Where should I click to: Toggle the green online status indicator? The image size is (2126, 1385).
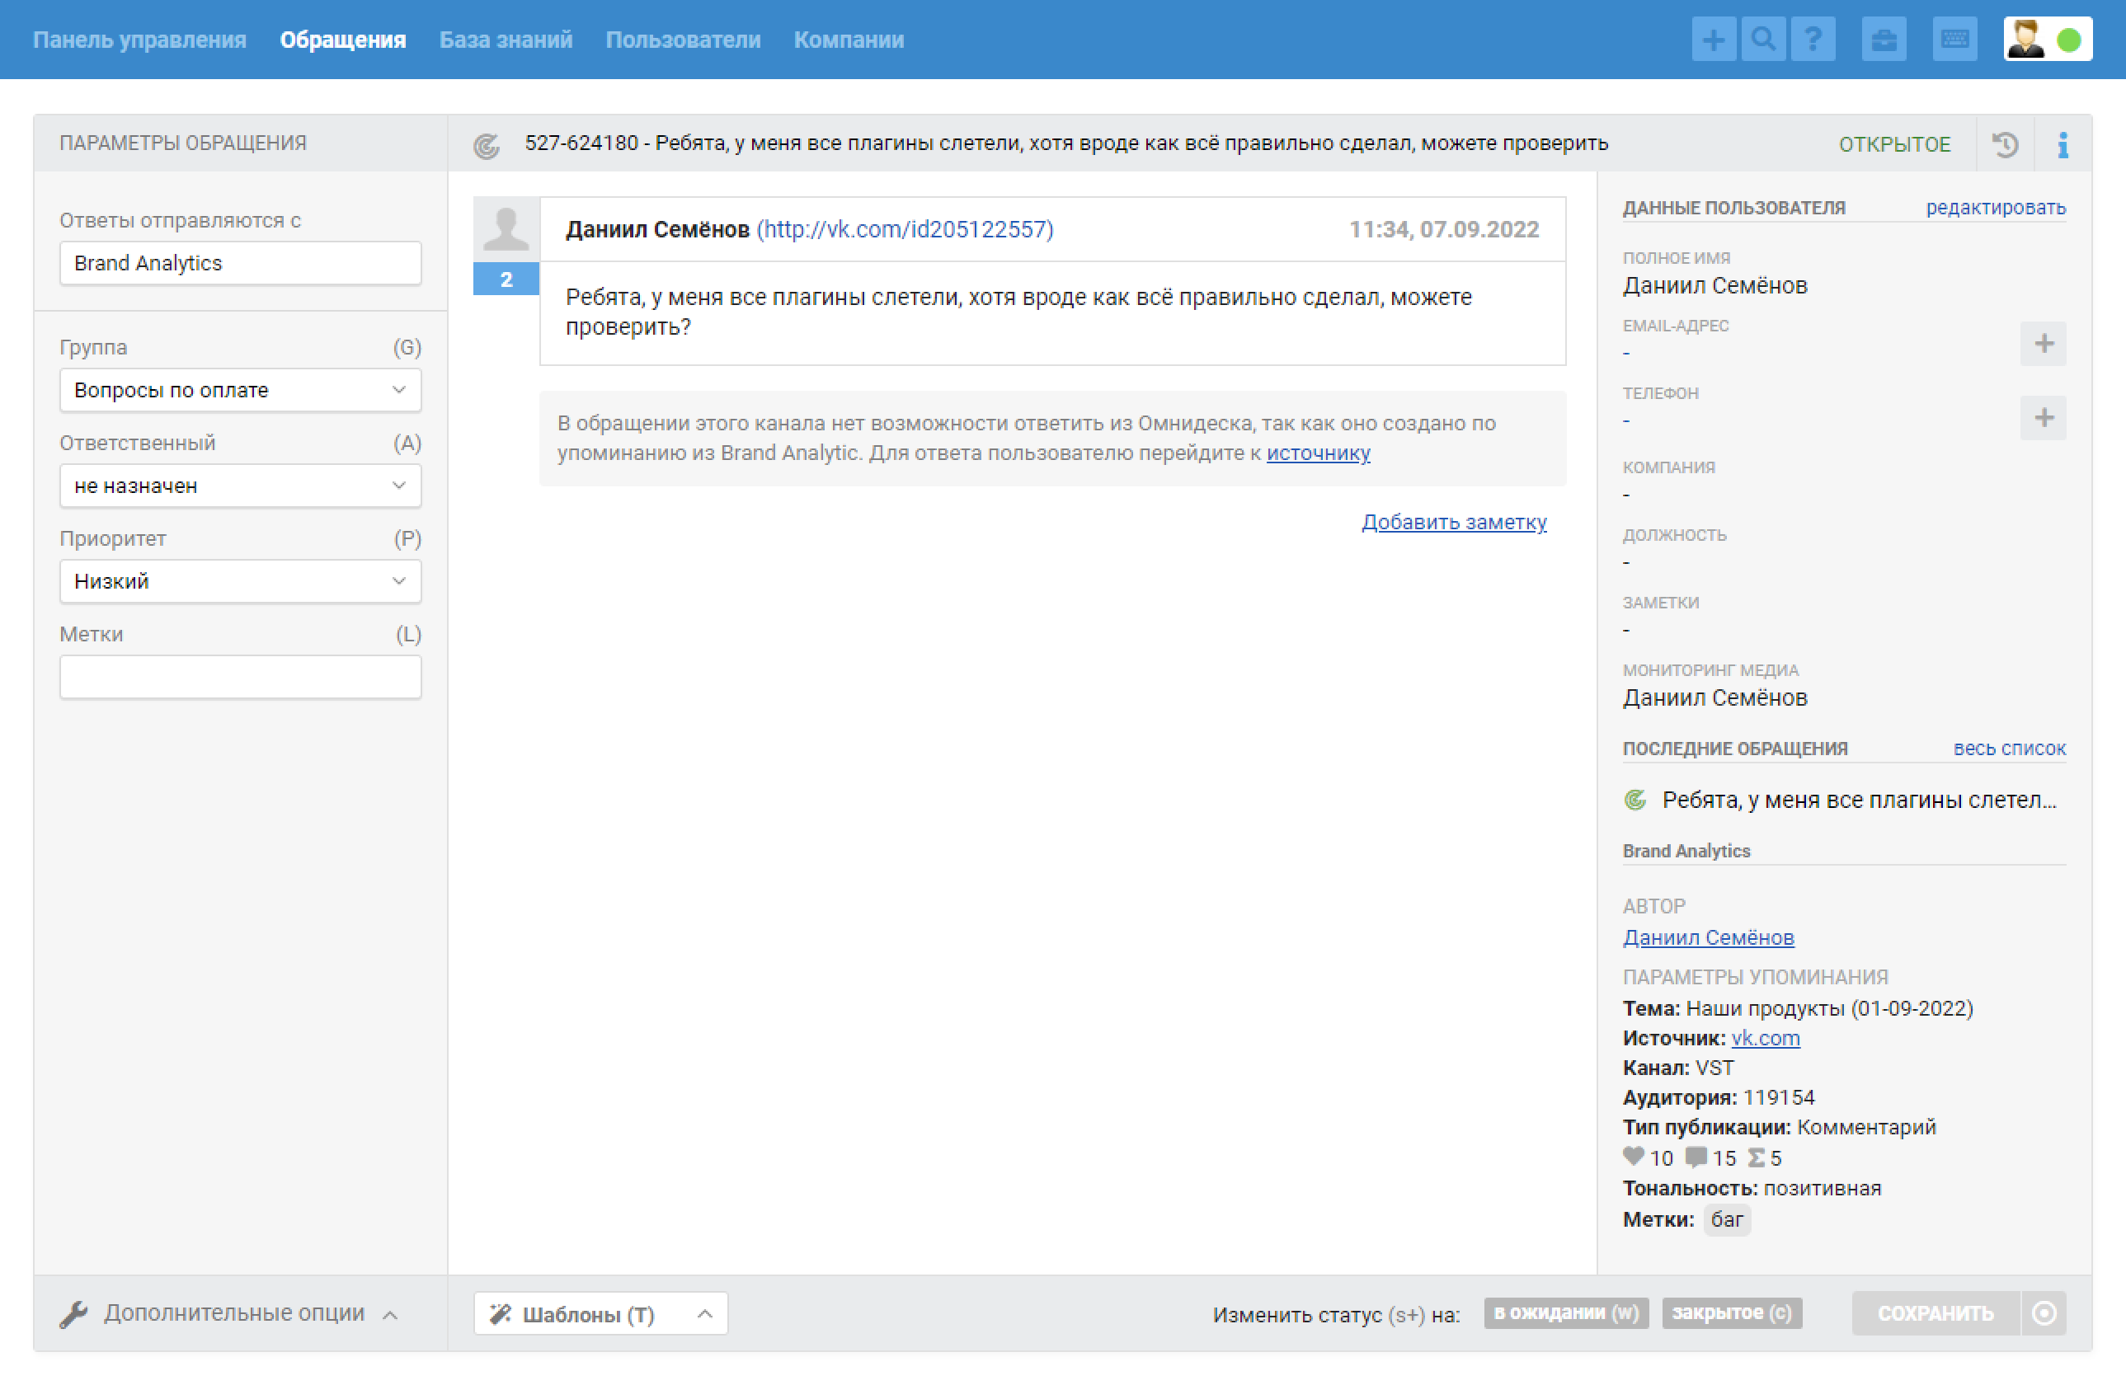pyautogui.click(x=2069, y=40)
